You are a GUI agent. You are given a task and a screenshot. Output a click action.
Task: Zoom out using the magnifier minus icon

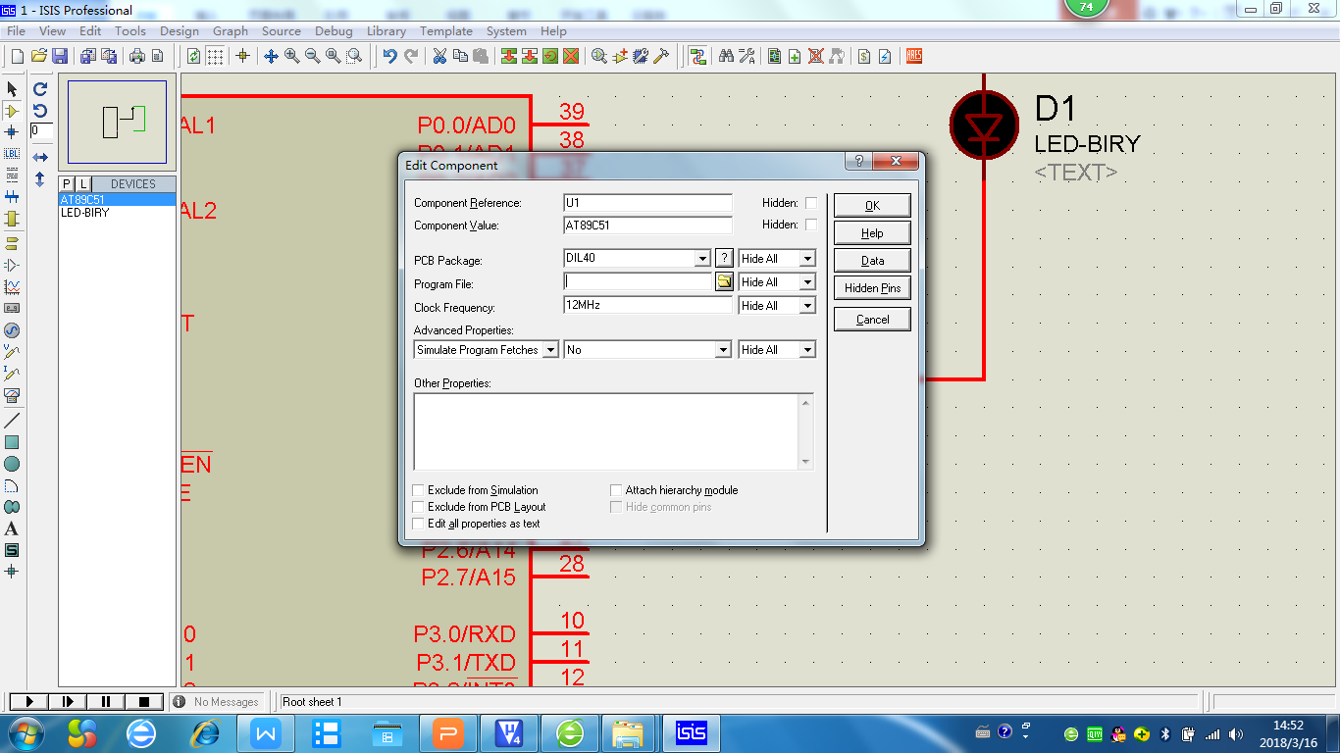click(x=313, y=56)
